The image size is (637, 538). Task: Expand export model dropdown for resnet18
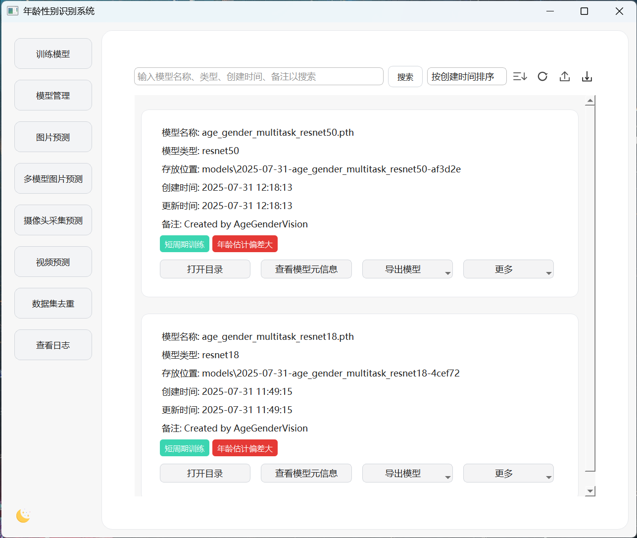407,474
